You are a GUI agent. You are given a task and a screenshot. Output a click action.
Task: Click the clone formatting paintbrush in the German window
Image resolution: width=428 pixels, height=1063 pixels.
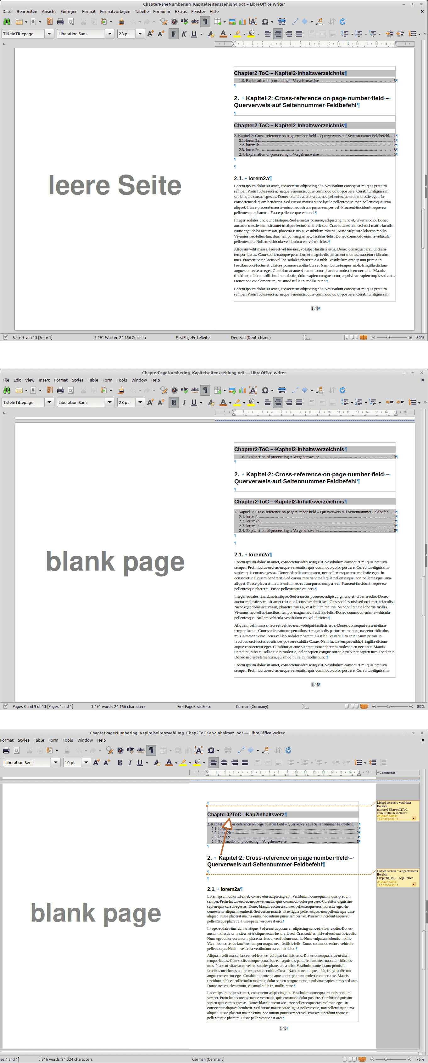[x=121, y=21]
